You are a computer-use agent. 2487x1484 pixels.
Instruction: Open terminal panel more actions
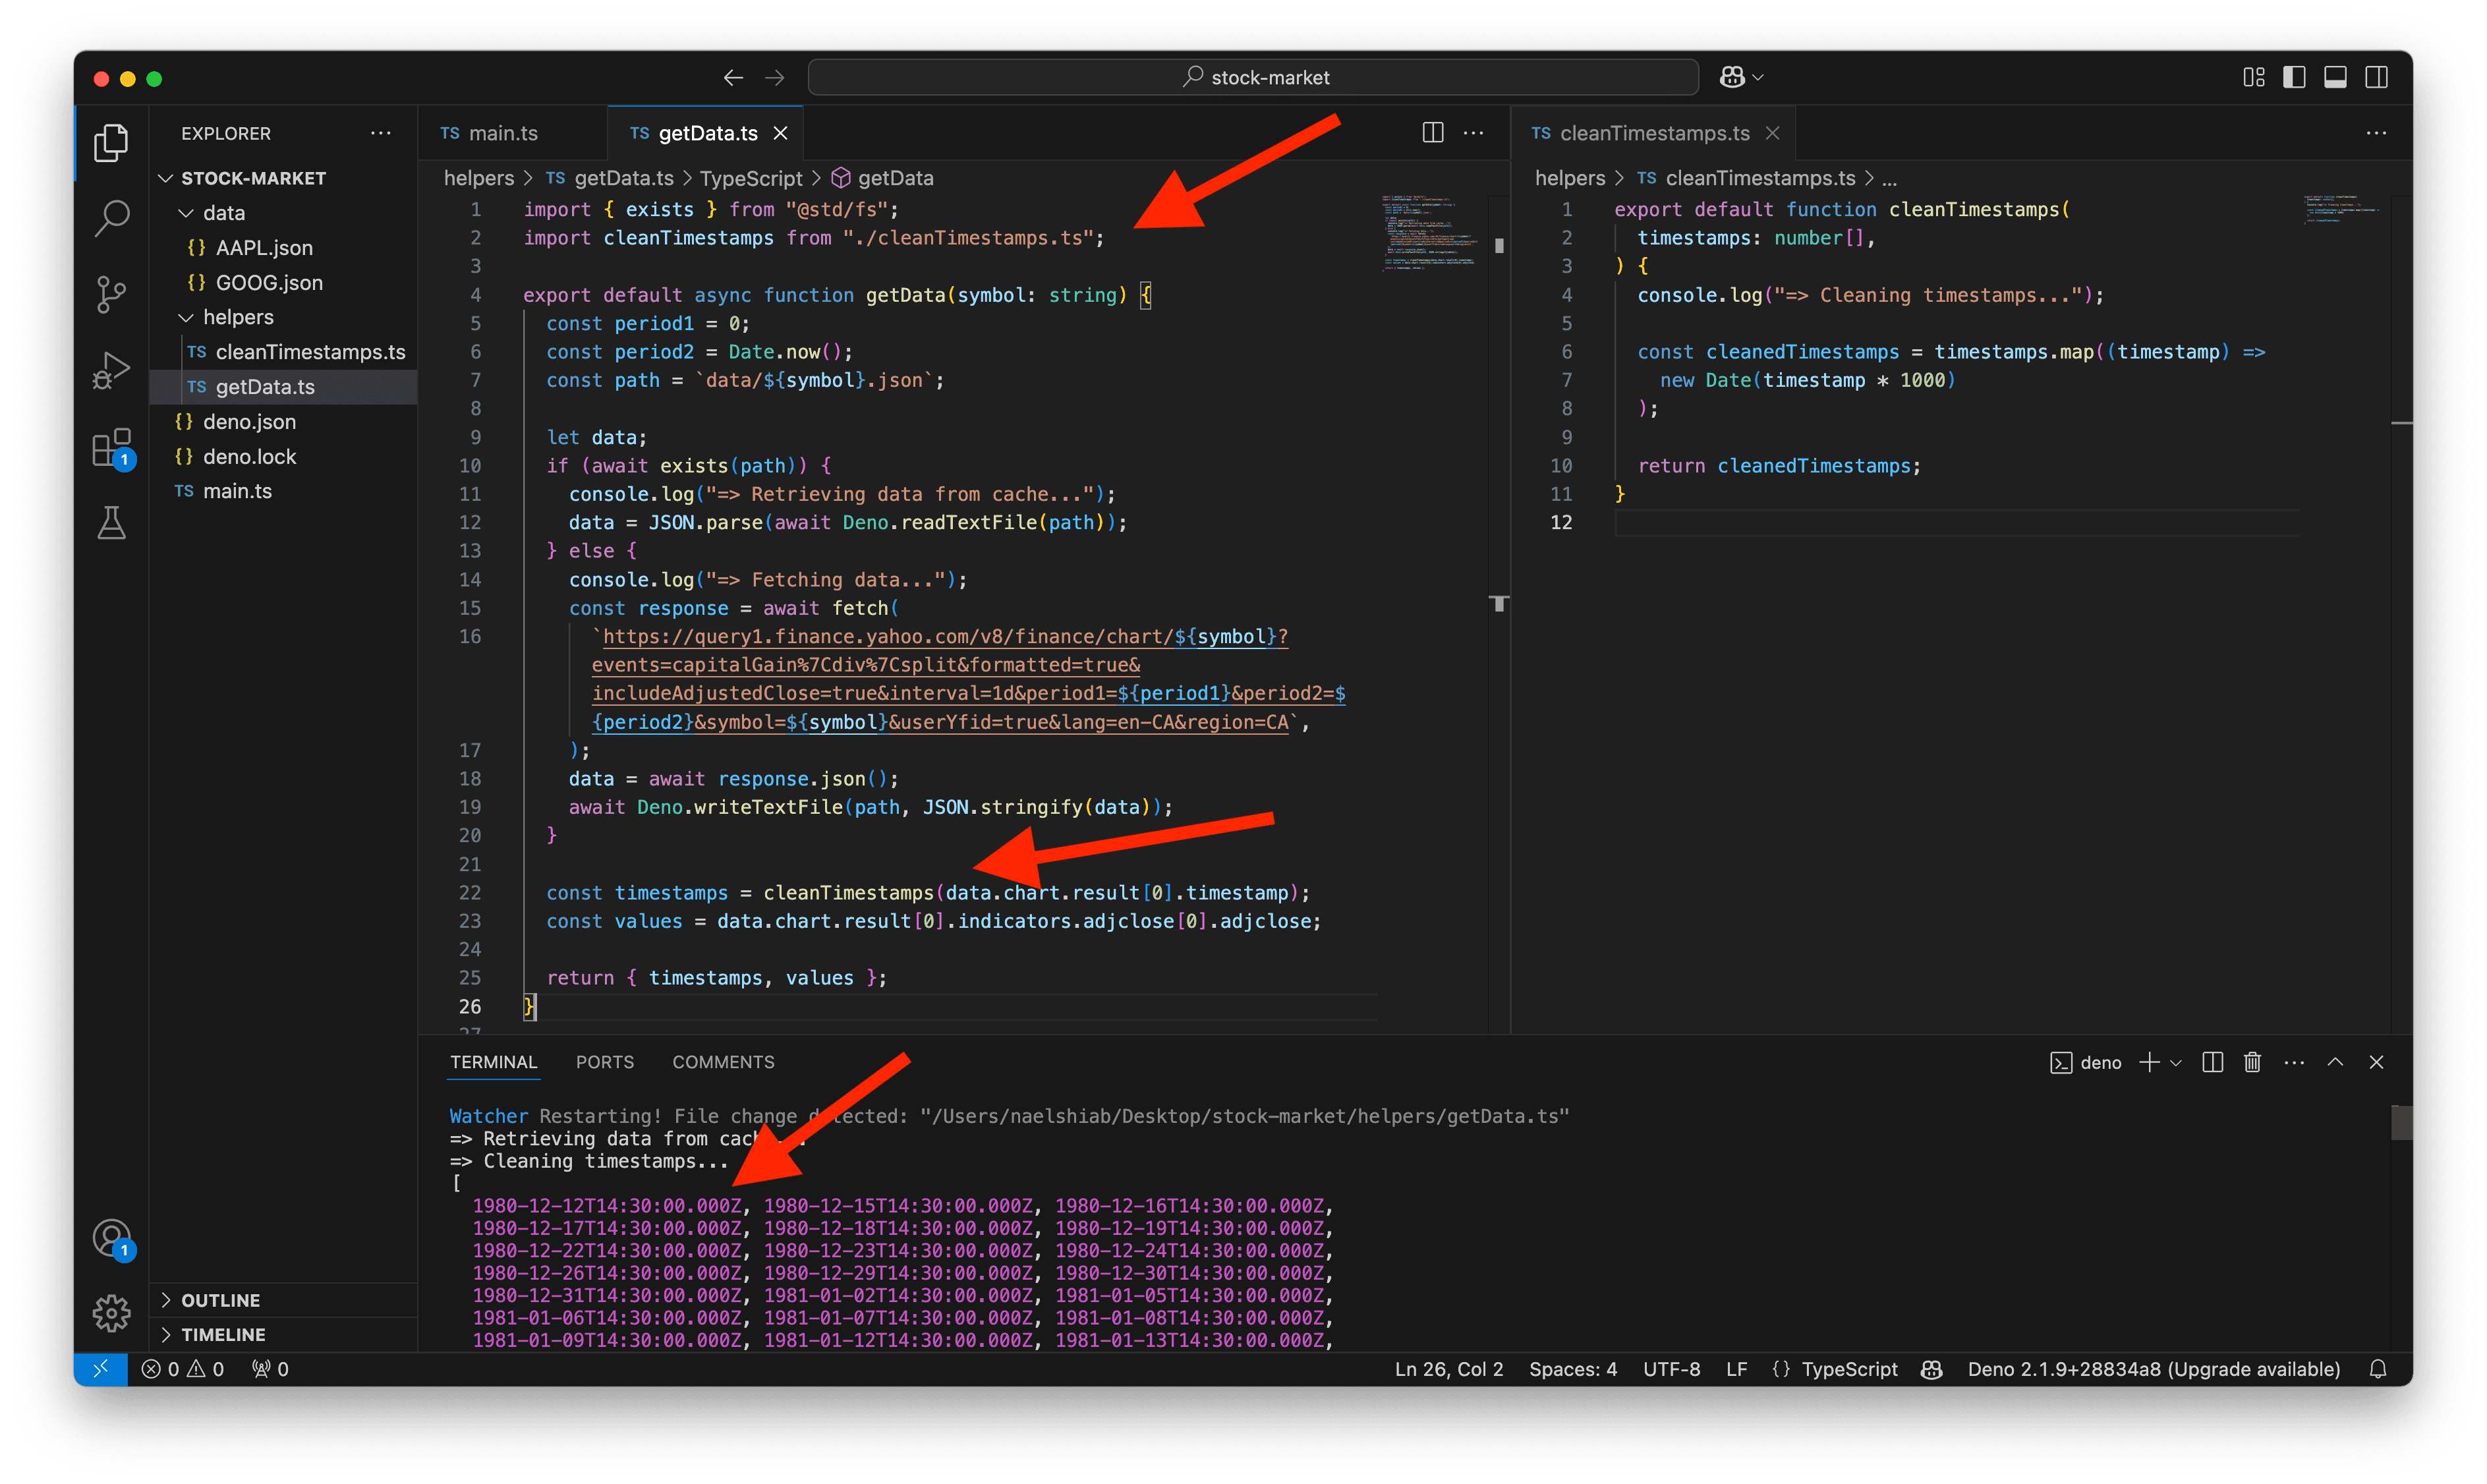pos(2294,1062)
